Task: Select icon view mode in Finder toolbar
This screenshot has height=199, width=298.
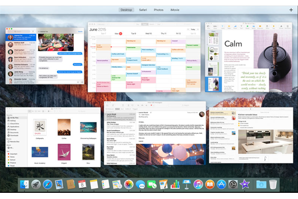Action: coord(30,111)
